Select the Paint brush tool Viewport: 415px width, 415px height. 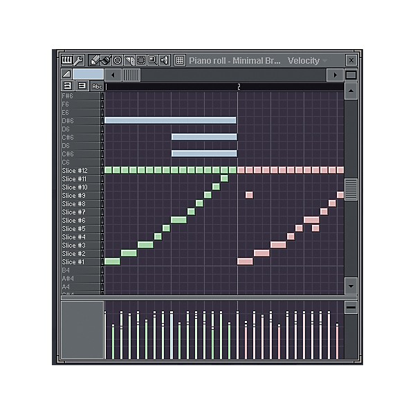(x=106, y=60)
